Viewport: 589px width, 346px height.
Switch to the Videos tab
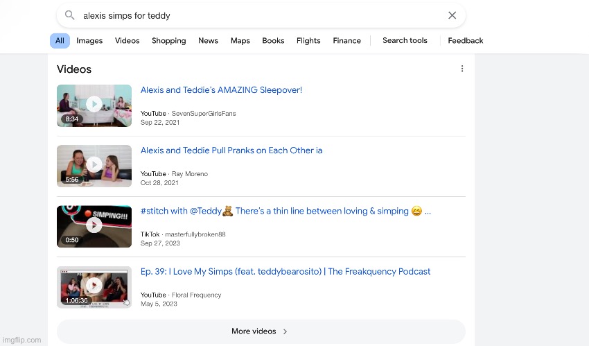coord(128,41)
